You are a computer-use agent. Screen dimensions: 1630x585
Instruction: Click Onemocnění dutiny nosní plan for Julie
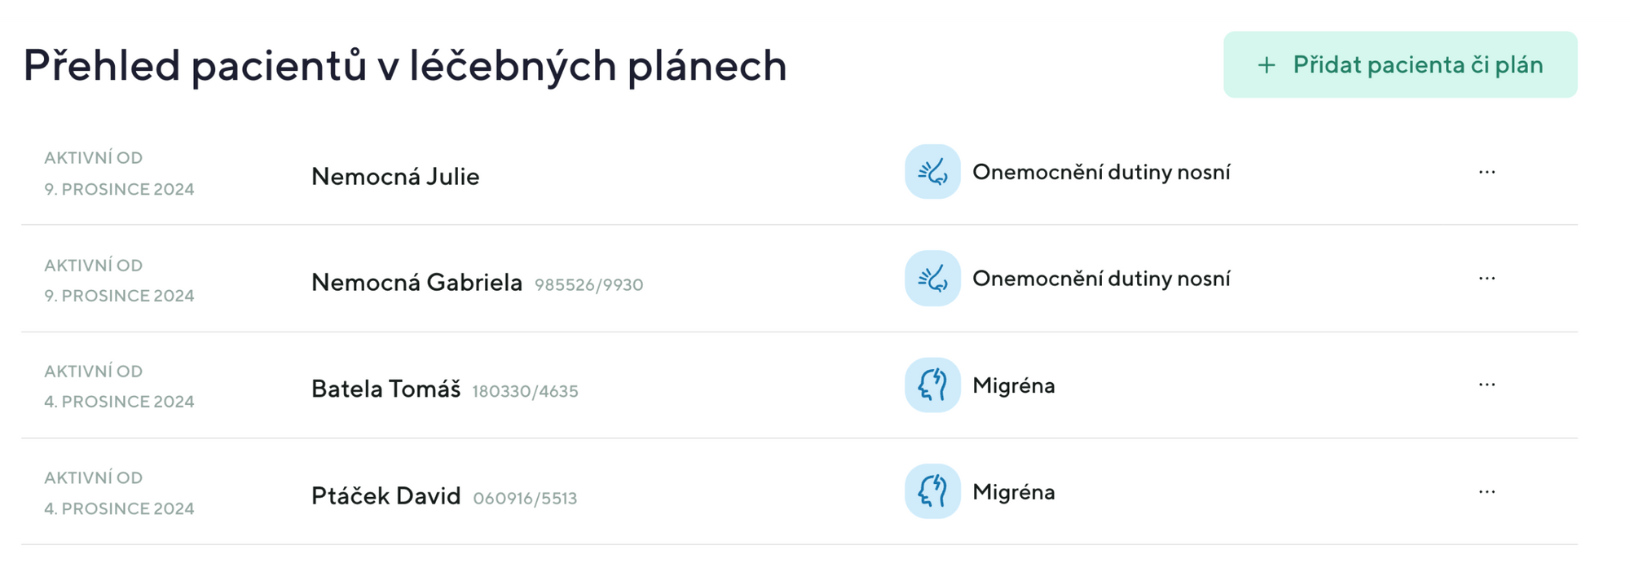pos(1101,172)
